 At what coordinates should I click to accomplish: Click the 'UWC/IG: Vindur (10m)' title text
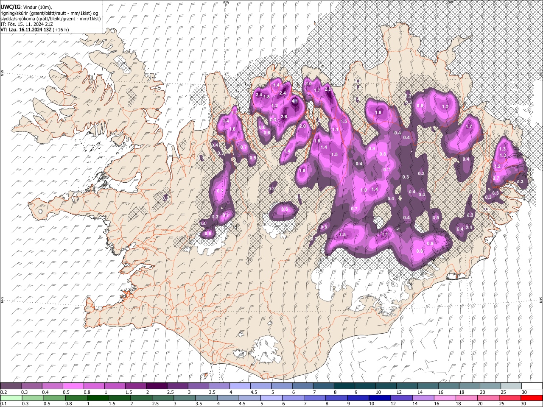26,7
